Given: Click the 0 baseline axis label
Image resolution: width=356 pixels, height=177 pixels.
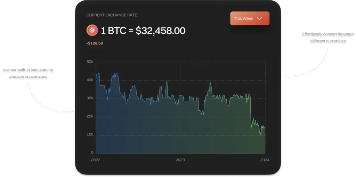Looking at the screenshot, I should (92, 152).
